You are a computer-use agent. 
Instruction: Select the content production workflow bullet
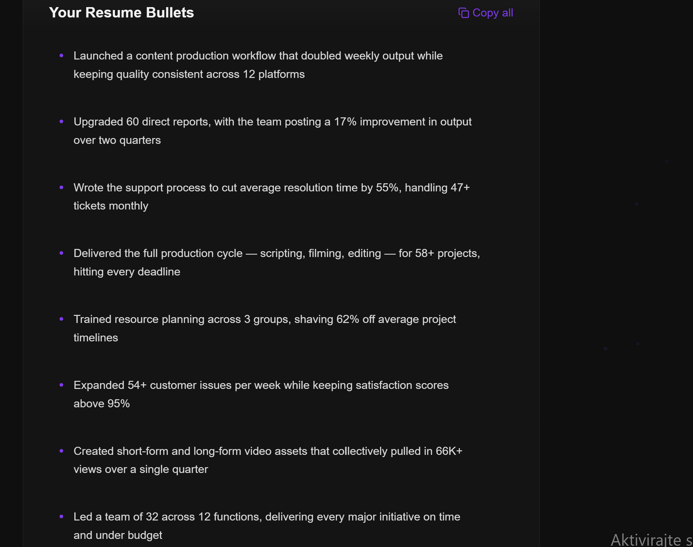(x=258, y=65)
